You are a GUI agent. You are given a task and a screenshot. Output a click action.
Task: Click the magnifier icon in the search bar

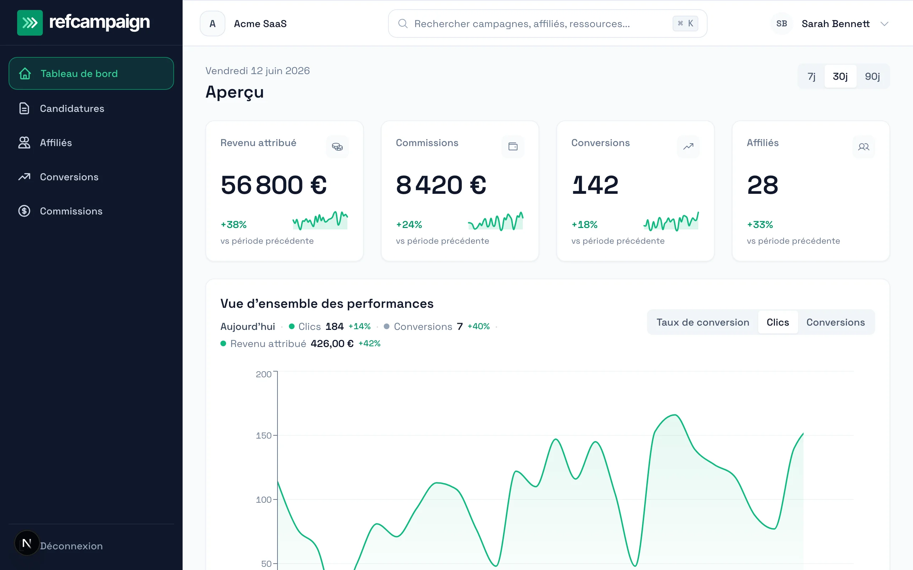403,24
